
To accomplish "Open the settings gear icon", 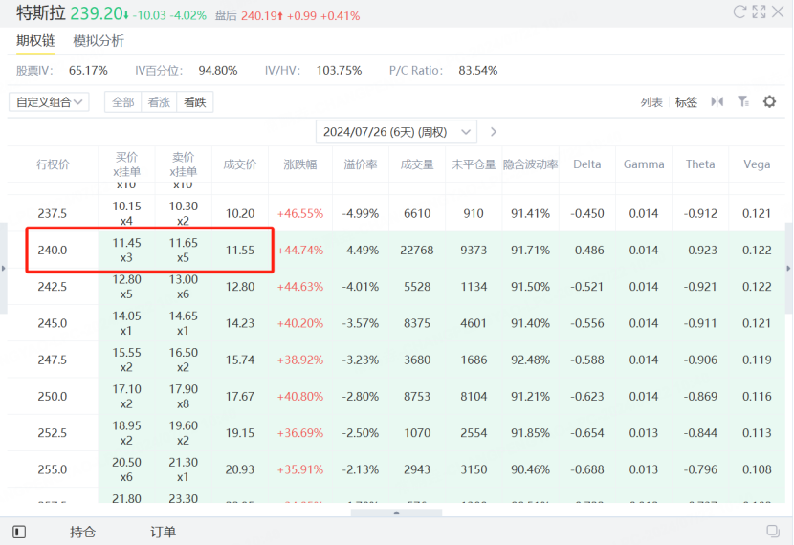I will coord(769,101).
